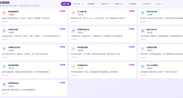
Task: Click the calendar icon of DCA 定投策略
Action: [x=143, y=66]
